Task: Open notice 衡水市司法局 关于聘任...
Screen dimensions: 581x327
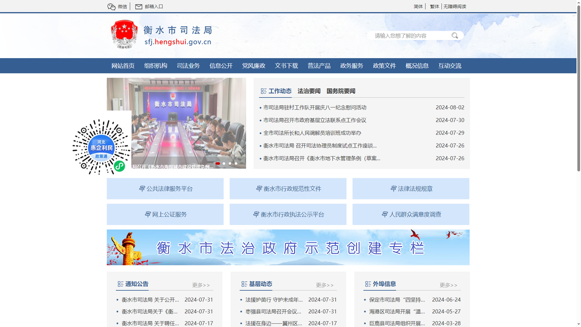Action: coord(150,323)
